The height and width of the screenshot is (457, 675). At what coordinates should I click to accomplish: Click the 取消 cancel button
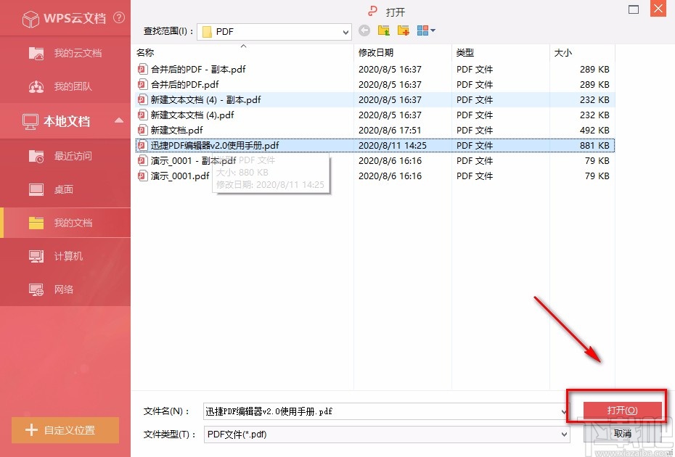point(623,433)
